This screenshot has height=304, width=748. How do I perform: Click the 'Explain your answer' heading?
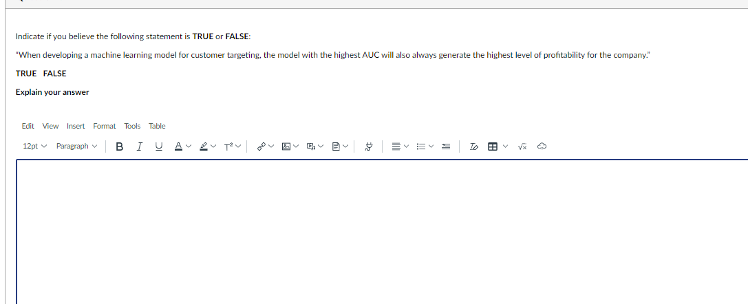(52, 92)
